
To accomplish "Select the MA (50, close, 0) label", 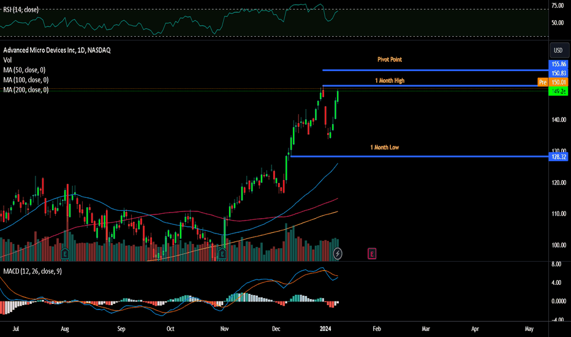I will (25, 70).
